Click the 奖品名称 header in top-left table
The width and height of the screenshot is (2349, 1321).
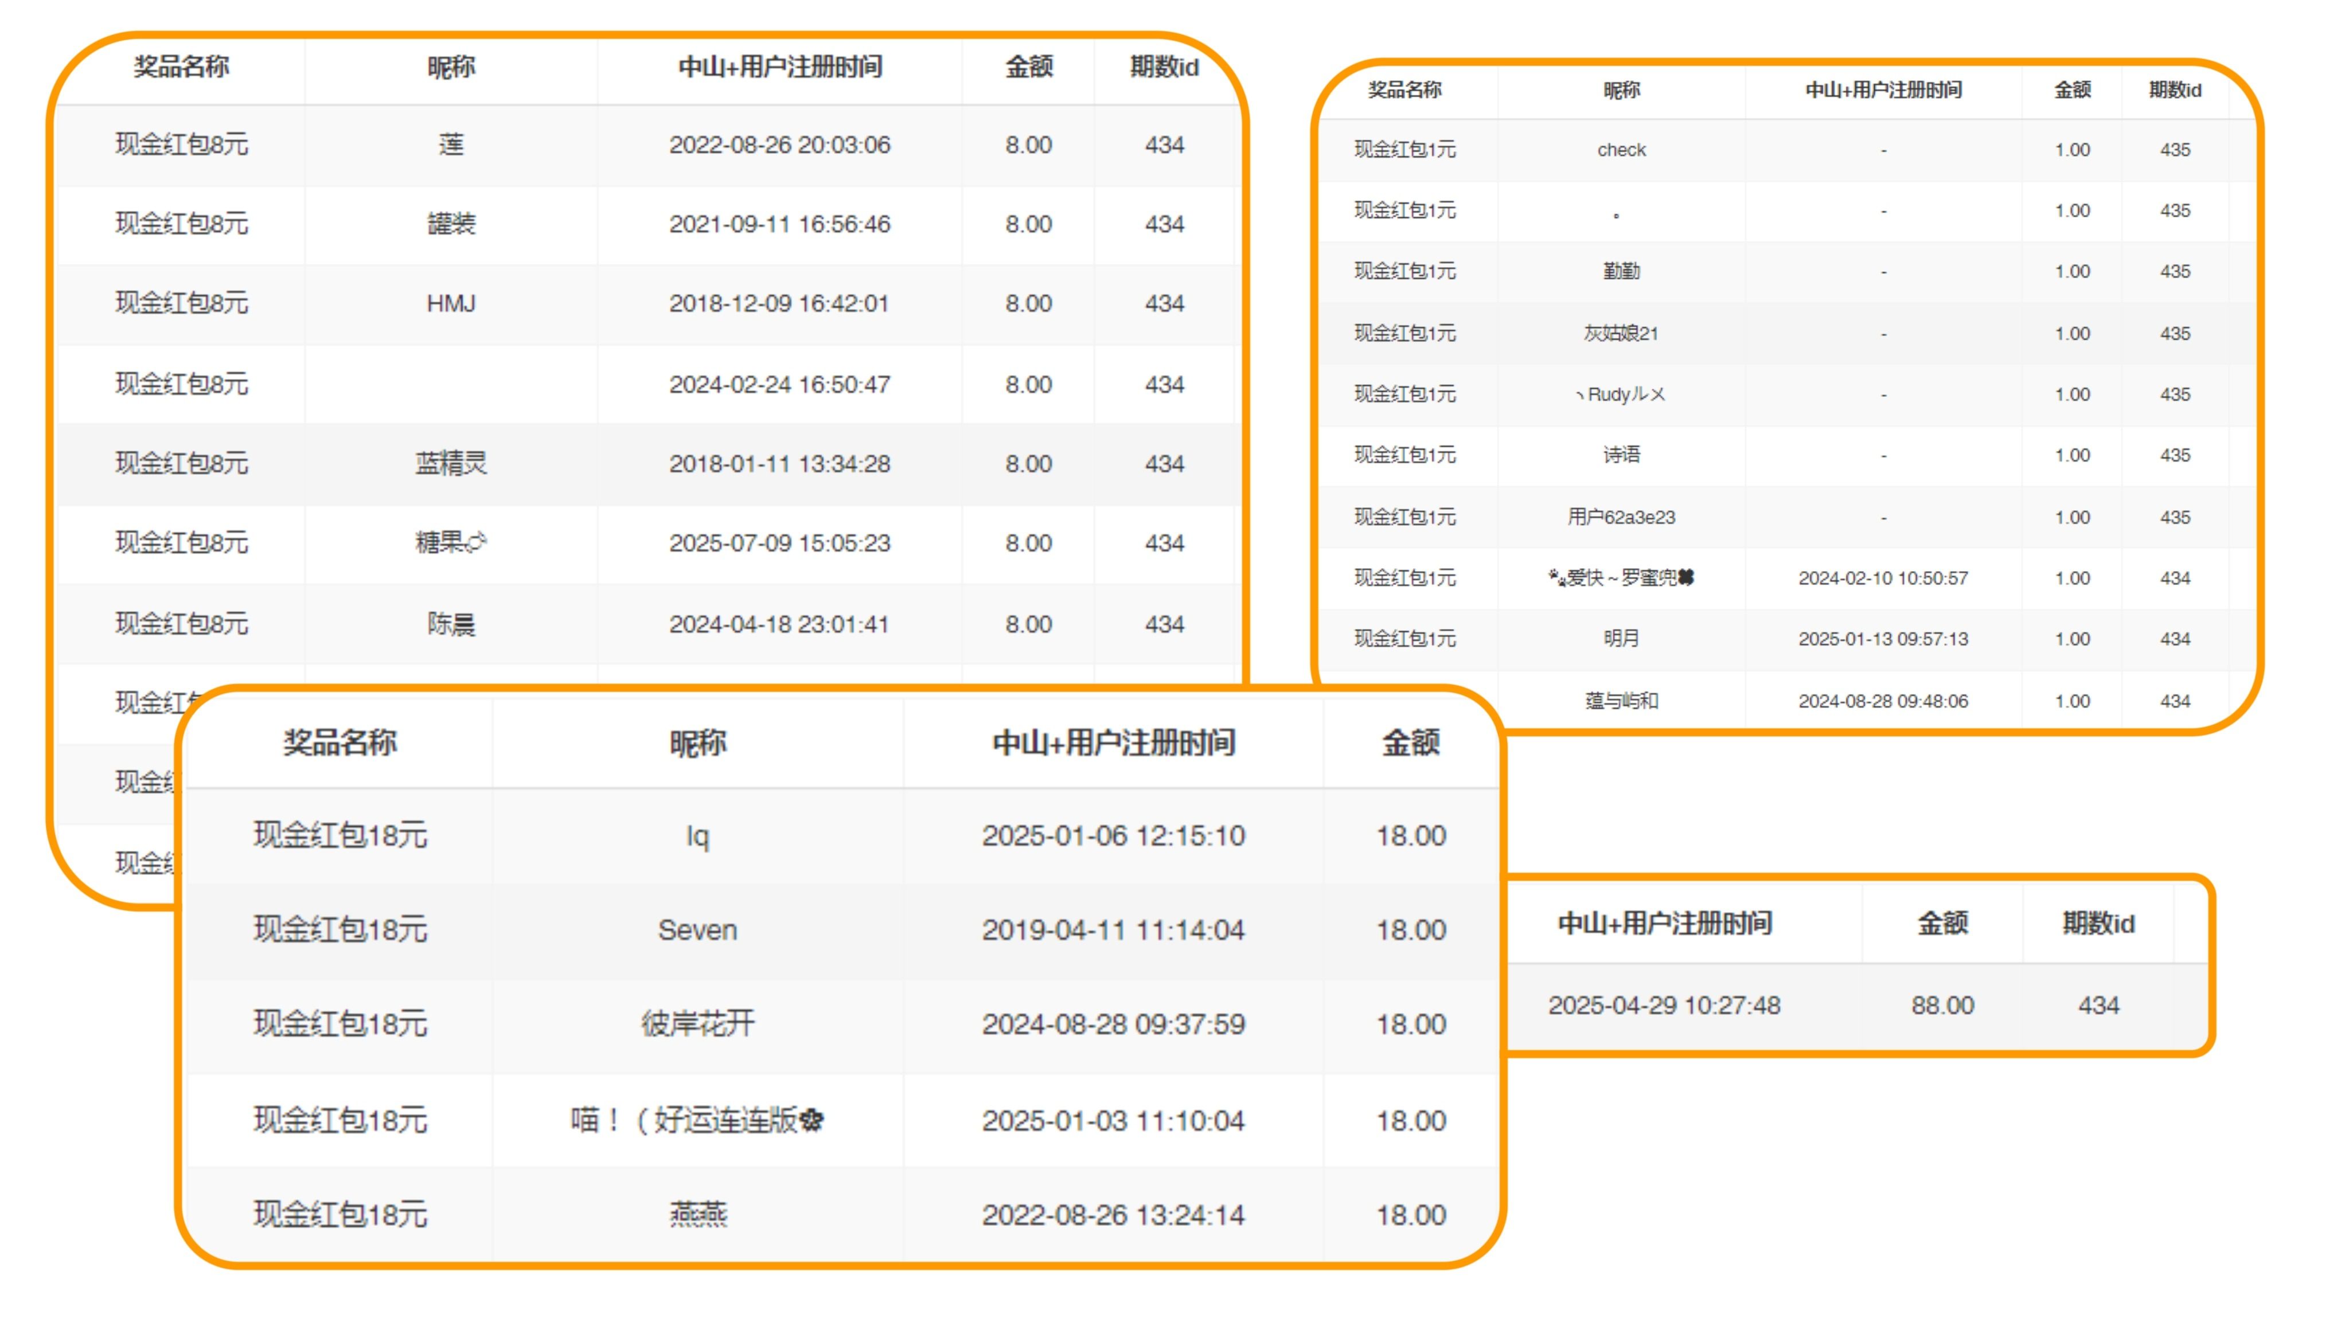pos(181,67)
